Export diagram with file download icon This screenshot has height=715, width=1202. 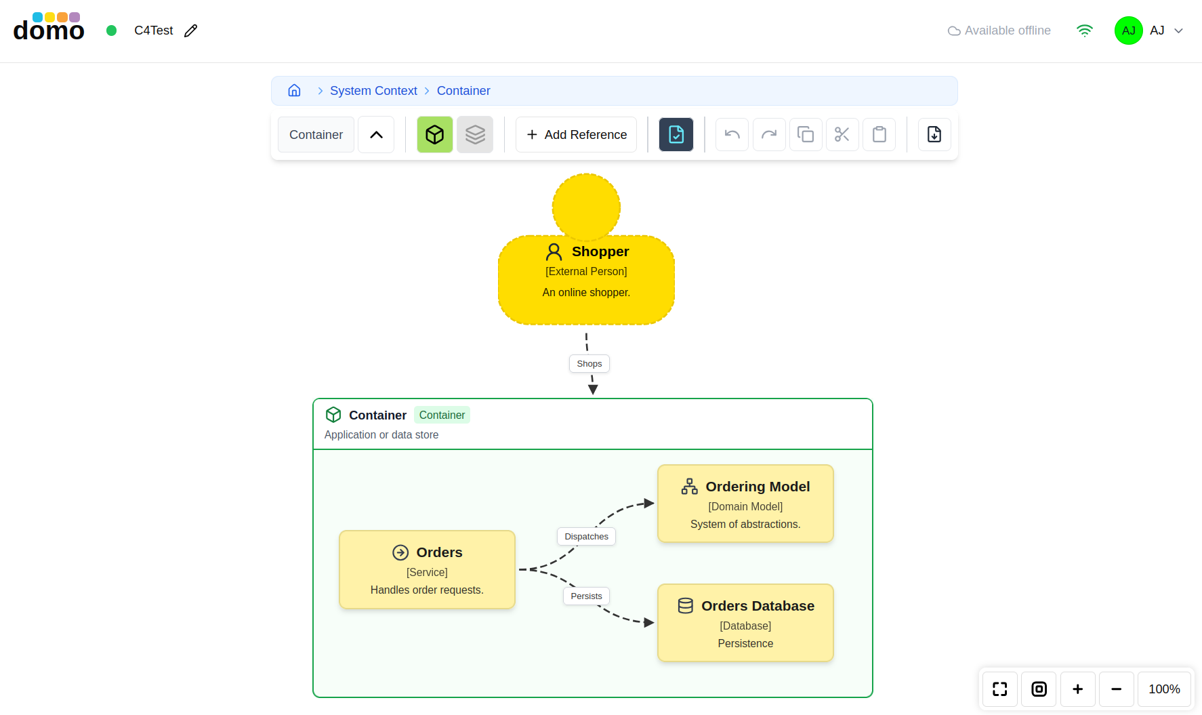pos(934,135)
